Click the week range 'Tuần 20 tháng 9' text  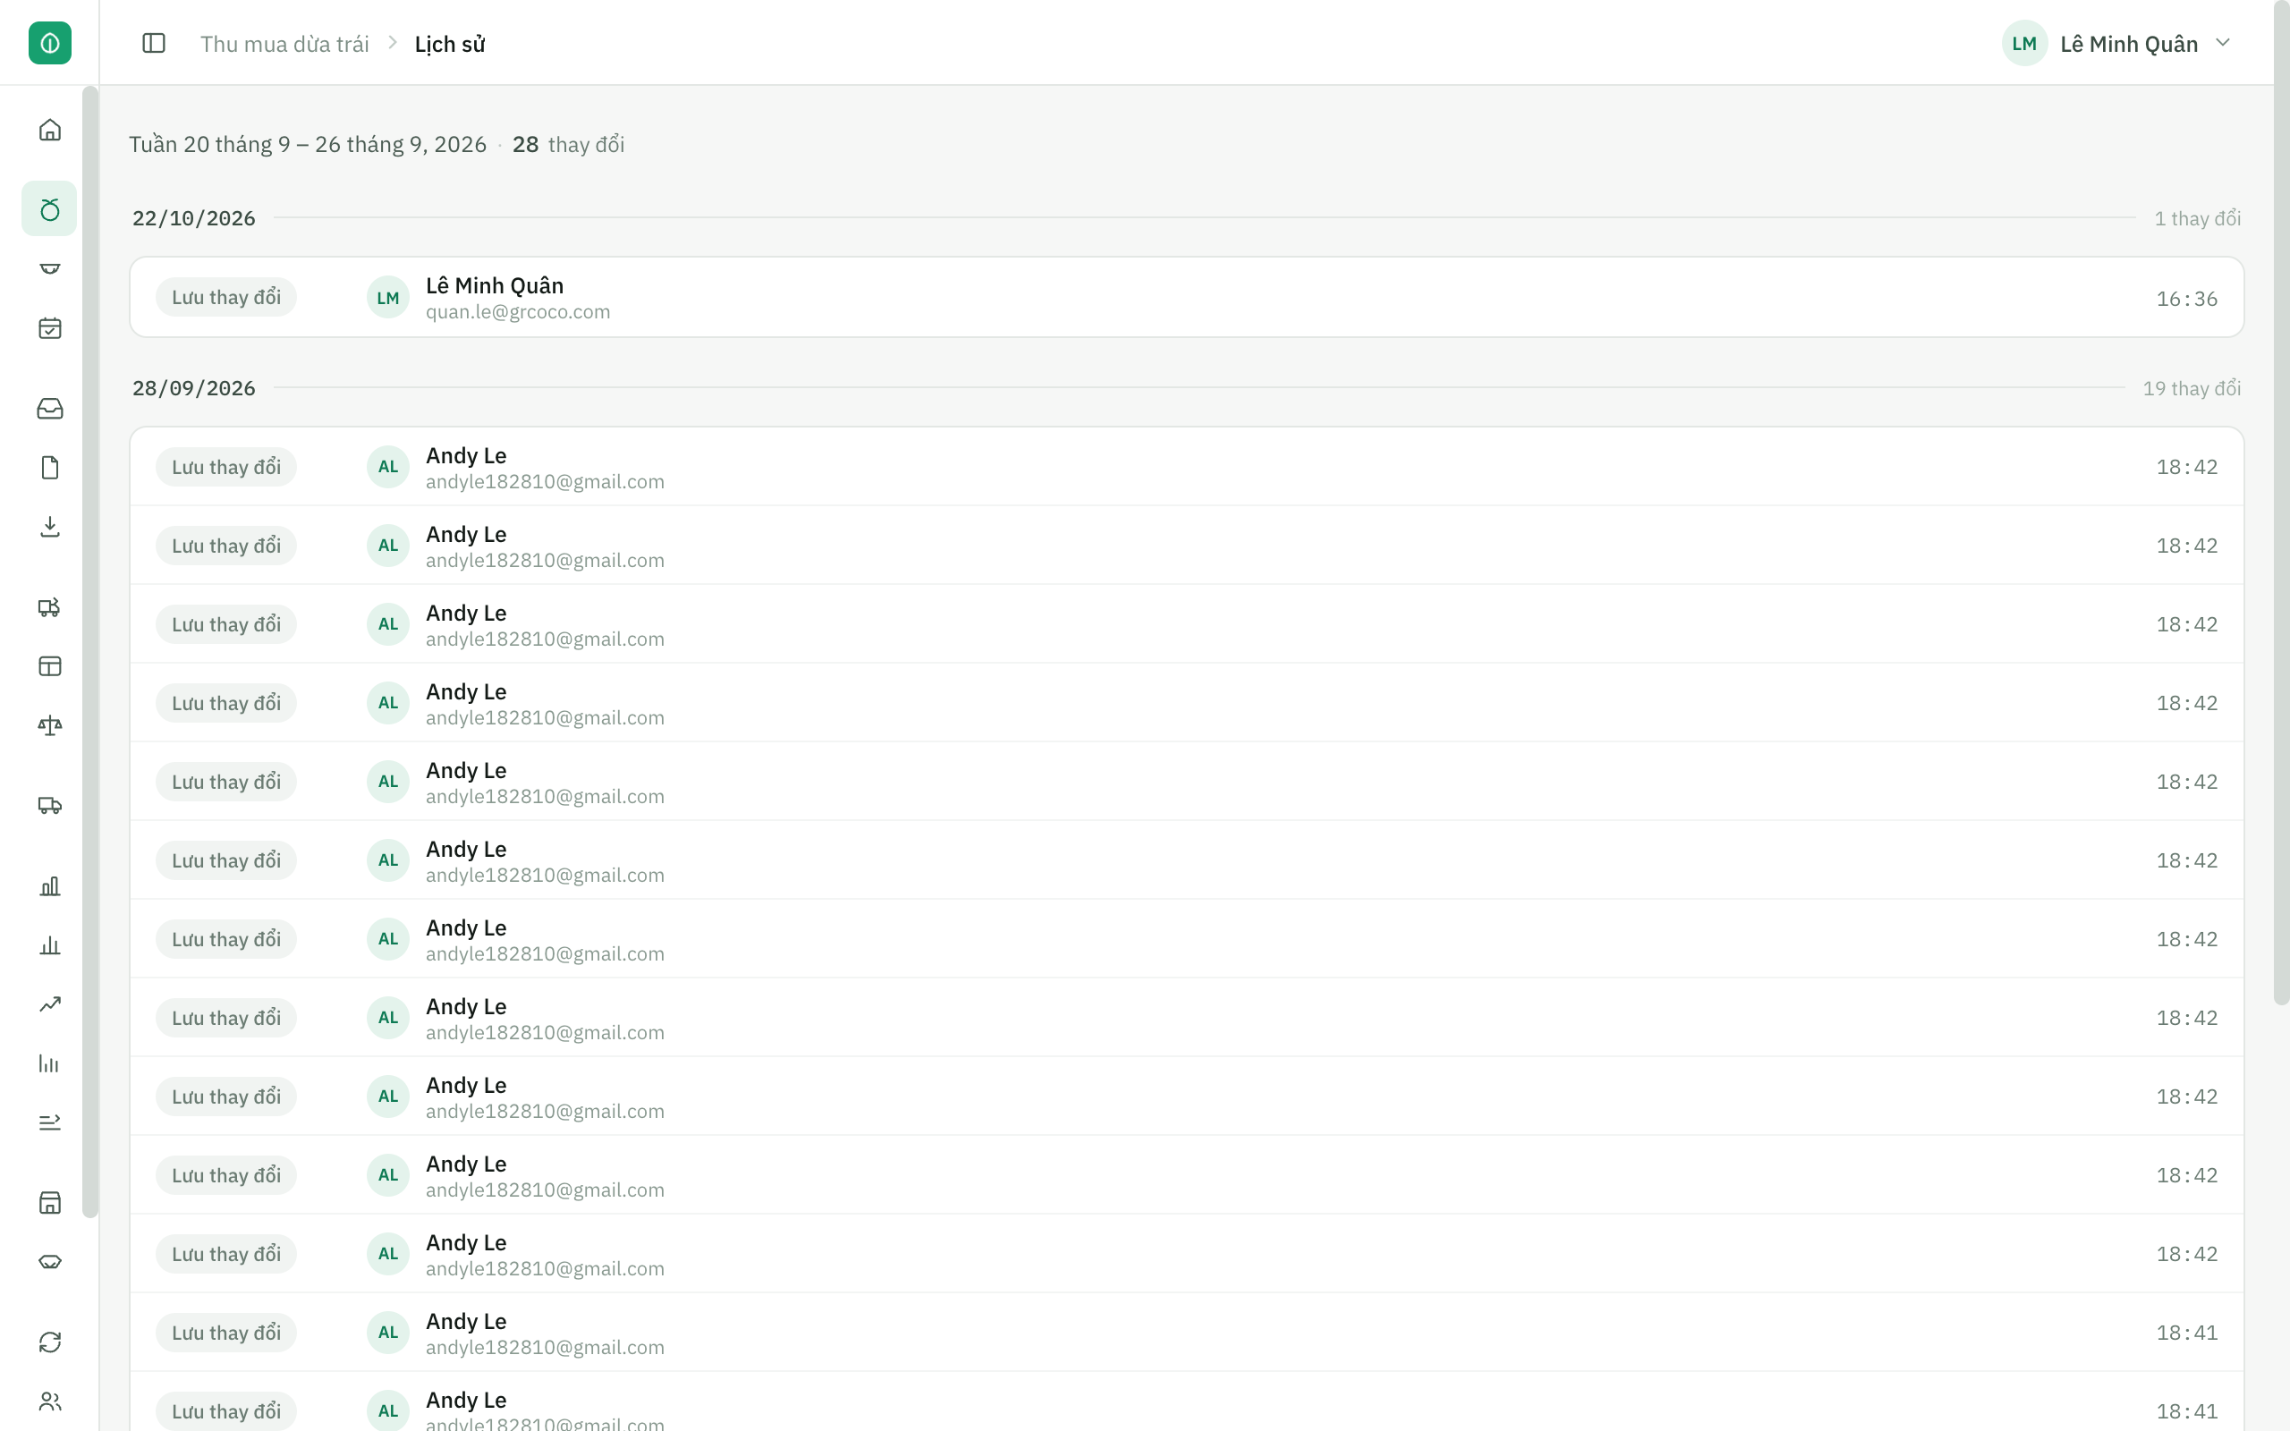coord(308,145)
